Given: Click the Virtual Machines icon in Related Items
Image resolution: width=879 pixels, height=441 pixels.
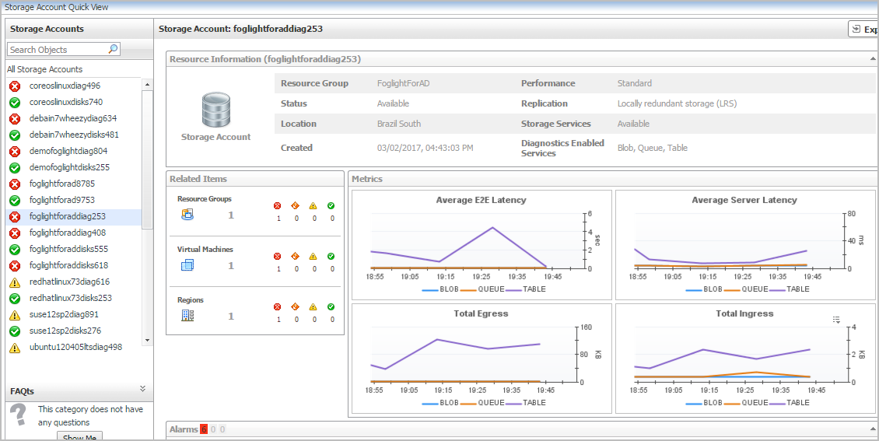Looking at the screenshot, I should click(187, 265).
